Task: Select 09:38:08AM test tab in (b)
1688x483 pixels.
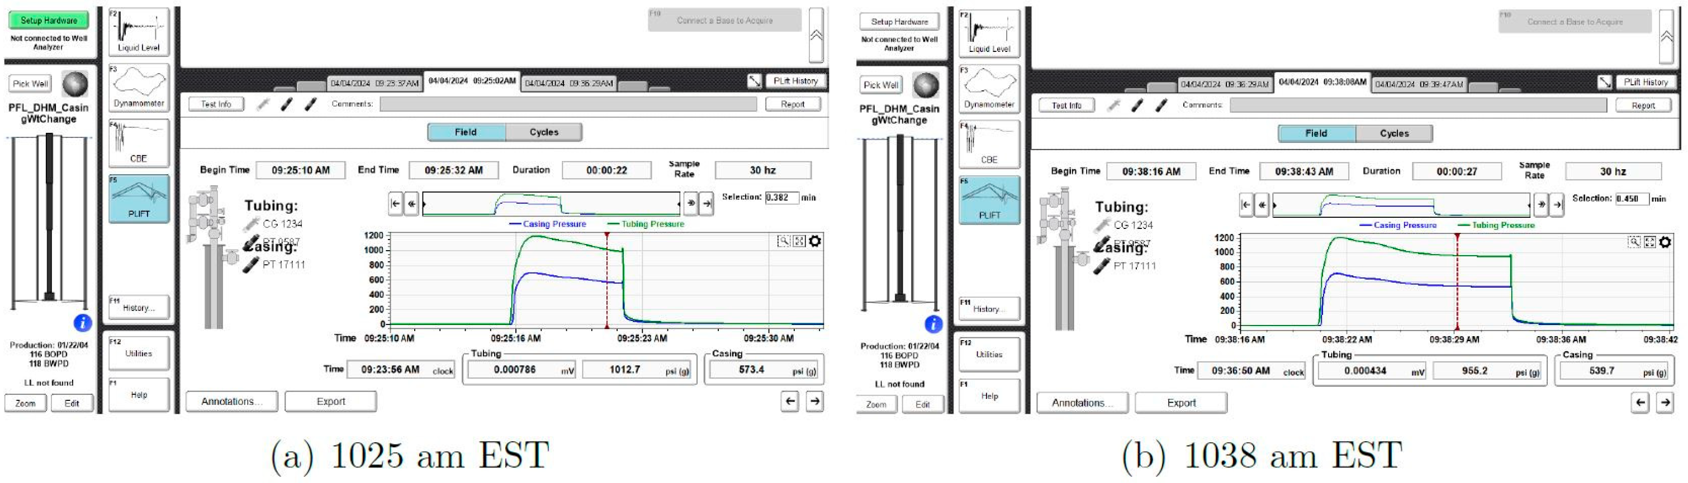Action: pyautogui.click(x=1322, y=83)
